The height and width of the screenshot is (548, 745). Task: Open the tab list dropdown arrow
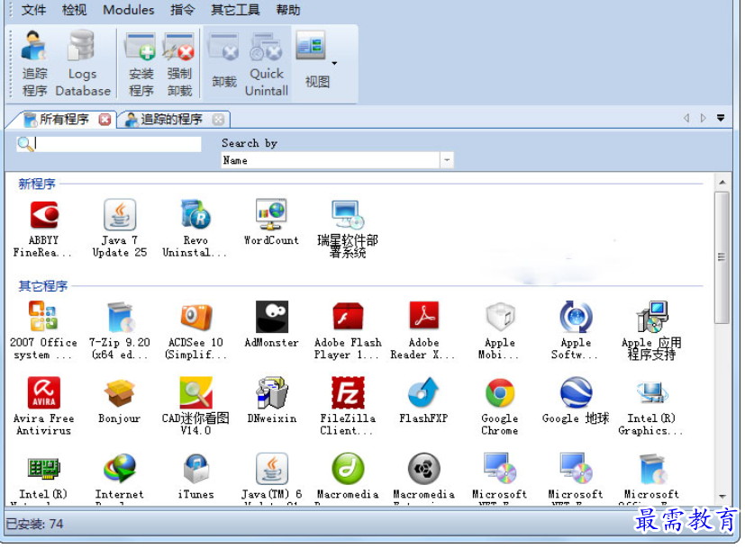pos(721,118)
